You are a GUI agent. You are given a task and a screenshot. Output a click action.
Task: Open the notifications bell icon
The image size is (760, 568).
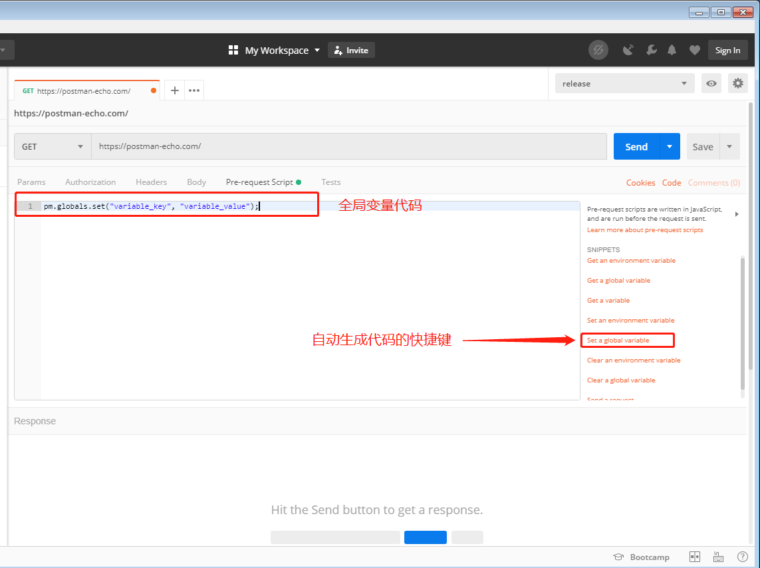pyautogui.click(x=672, y=50)
